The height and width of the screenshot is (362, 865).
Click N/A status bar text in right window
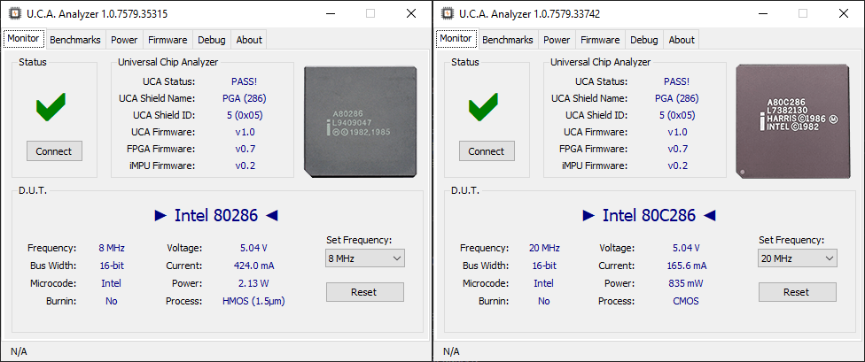pyautogui.click(x=451, y=351)
